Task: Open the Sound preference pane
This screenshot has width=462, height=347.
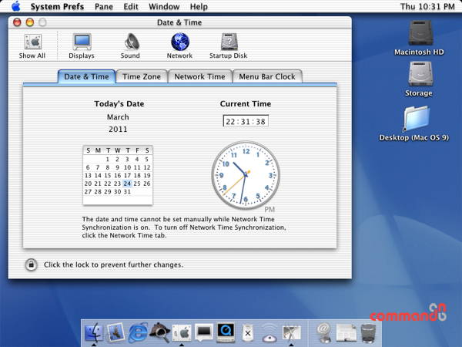Action: click(x=130, y=45)
